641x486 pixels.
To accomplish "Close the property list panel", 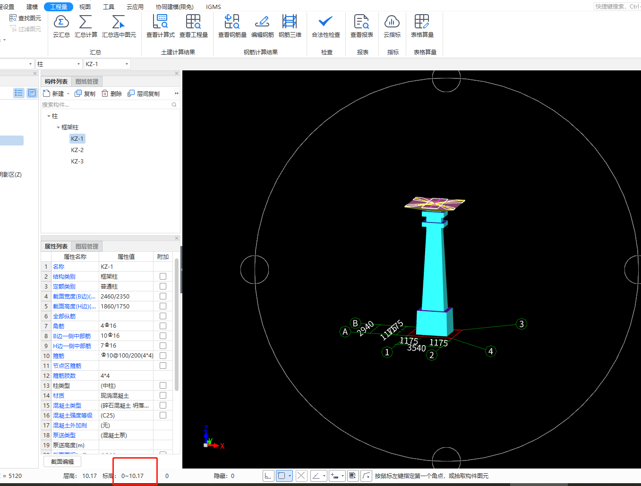I will (x=177, y=239).
